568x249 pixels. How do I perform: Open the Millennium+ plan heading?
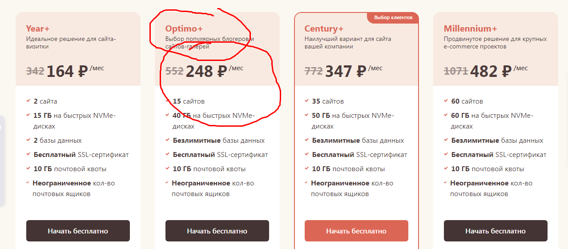click(x=471, y=28)
